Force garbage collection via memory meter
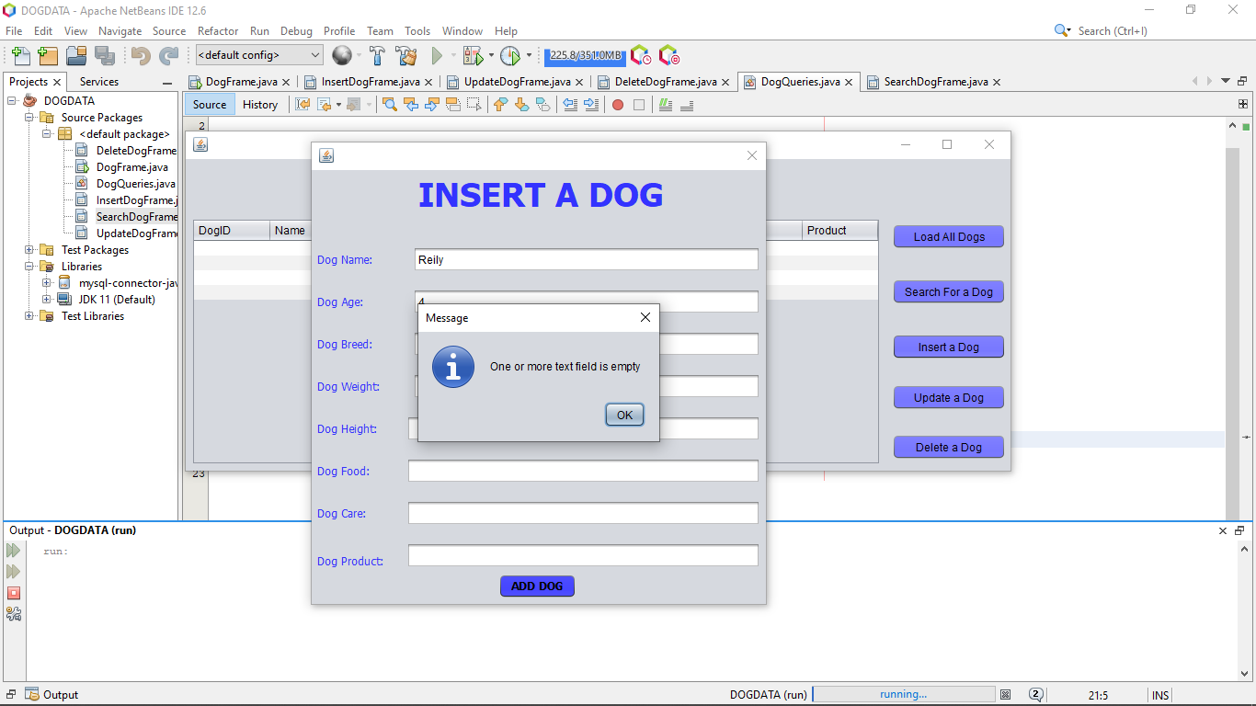This screenshot has width=1256, height=706. point(585,55)
